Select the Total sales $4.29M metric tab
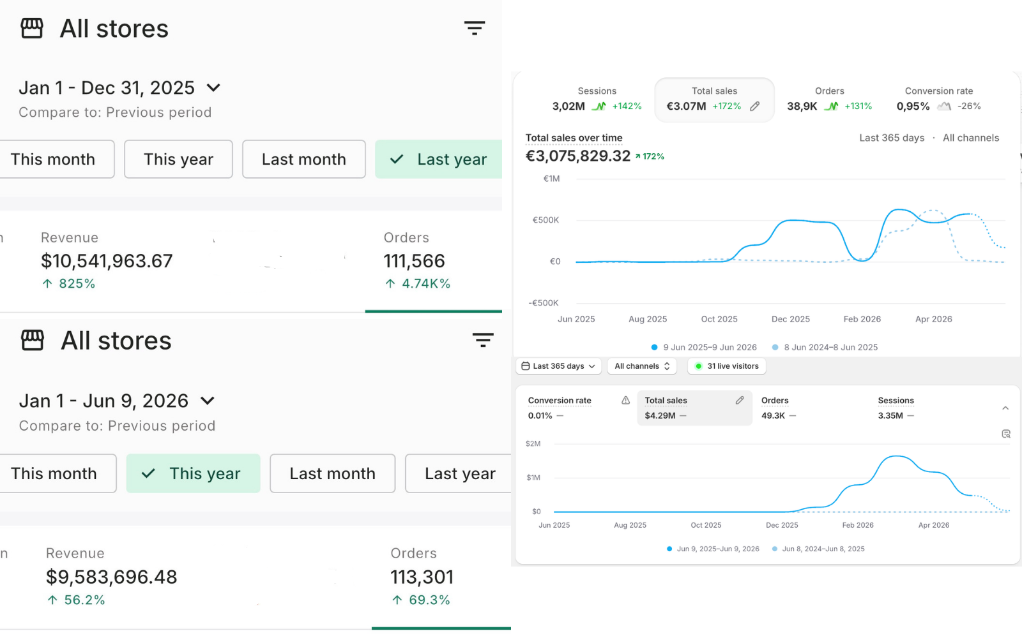This screenshot has width=1022, height=638. pyautogui.click(x=694, y=408)
